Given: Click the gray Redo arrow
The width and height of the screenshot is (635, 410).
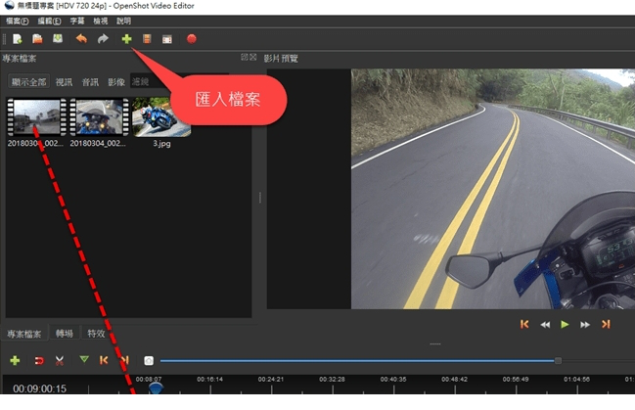Looking at the screenshot, I should tap(103, 39).
